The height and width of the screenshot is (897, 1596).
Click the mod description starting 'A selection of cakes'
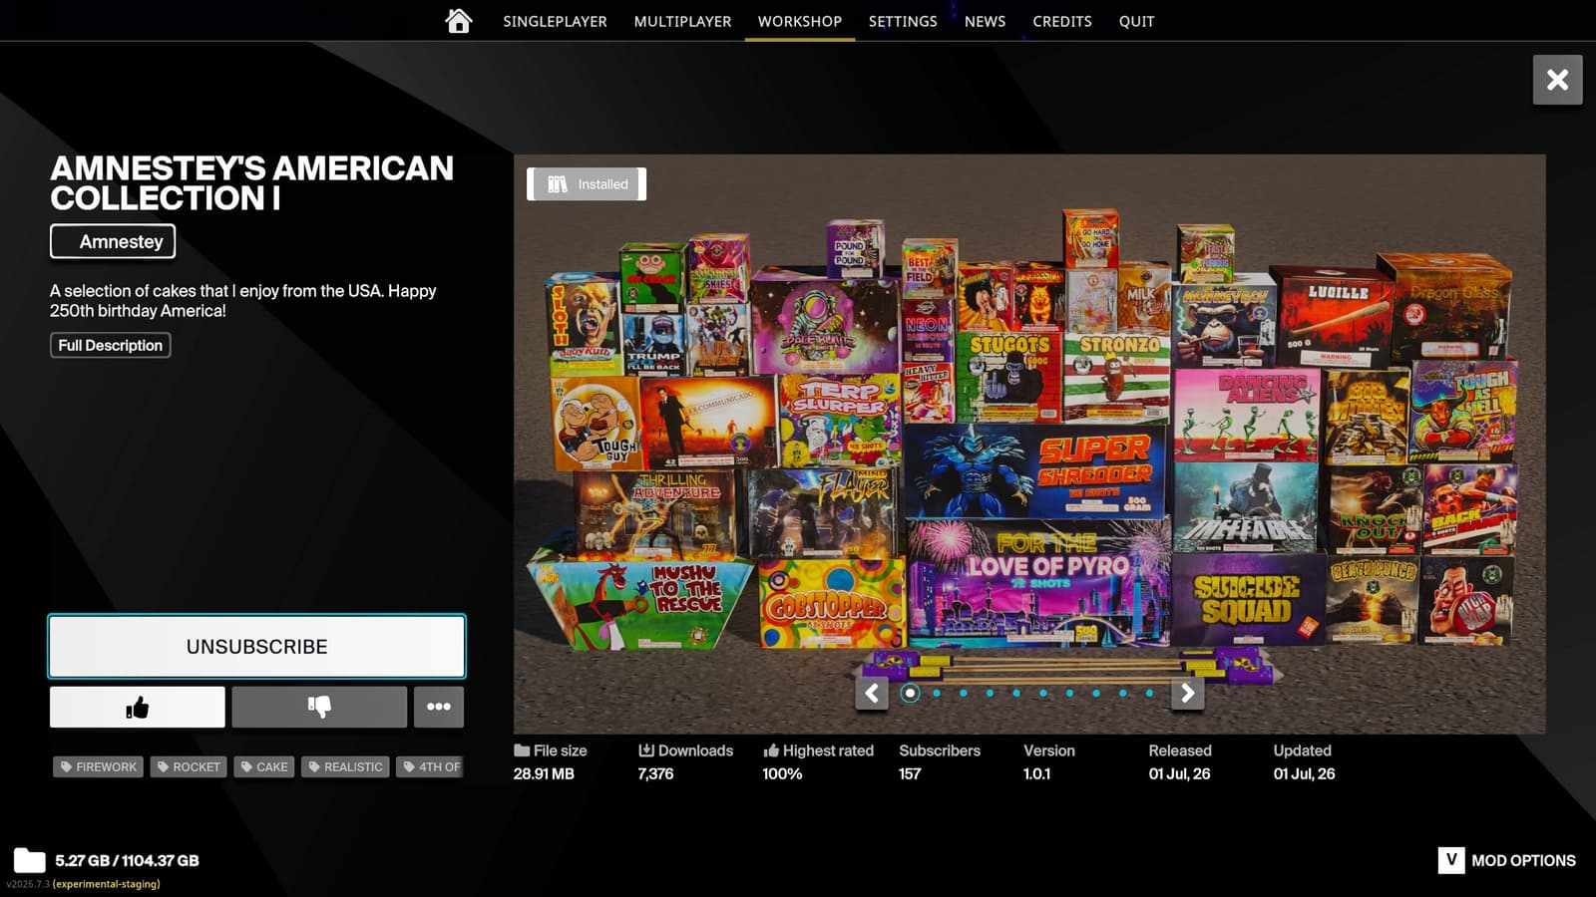(243, 300)
